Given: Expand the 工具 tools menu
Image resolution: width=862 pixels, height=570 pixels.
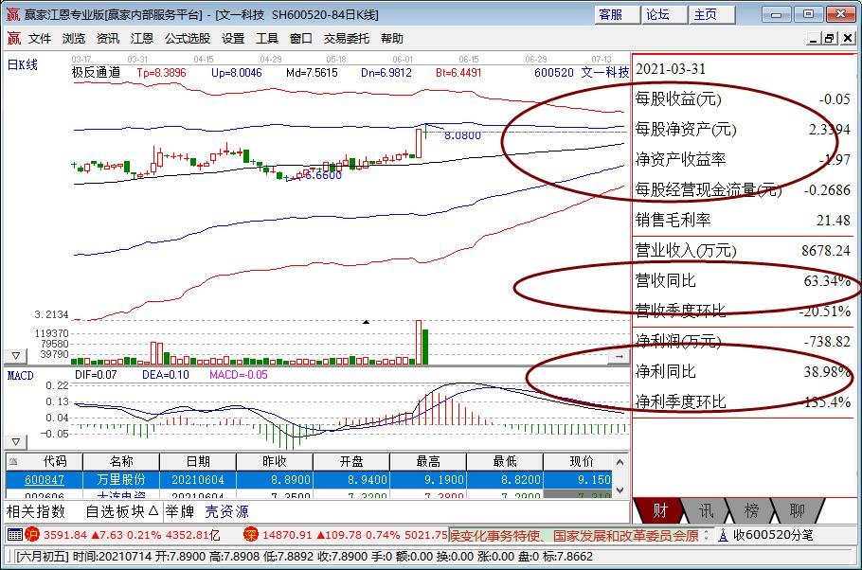Looking at the screenshot, I should pyautogui.click(x=267, y=38).
